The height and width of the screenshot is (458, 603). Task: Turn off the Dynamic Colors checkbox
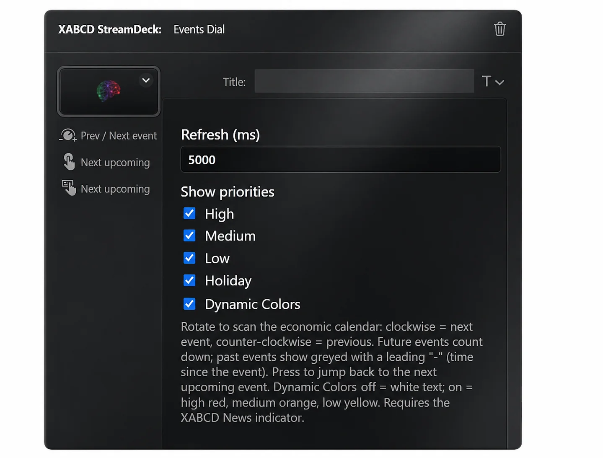coord(189,304)
